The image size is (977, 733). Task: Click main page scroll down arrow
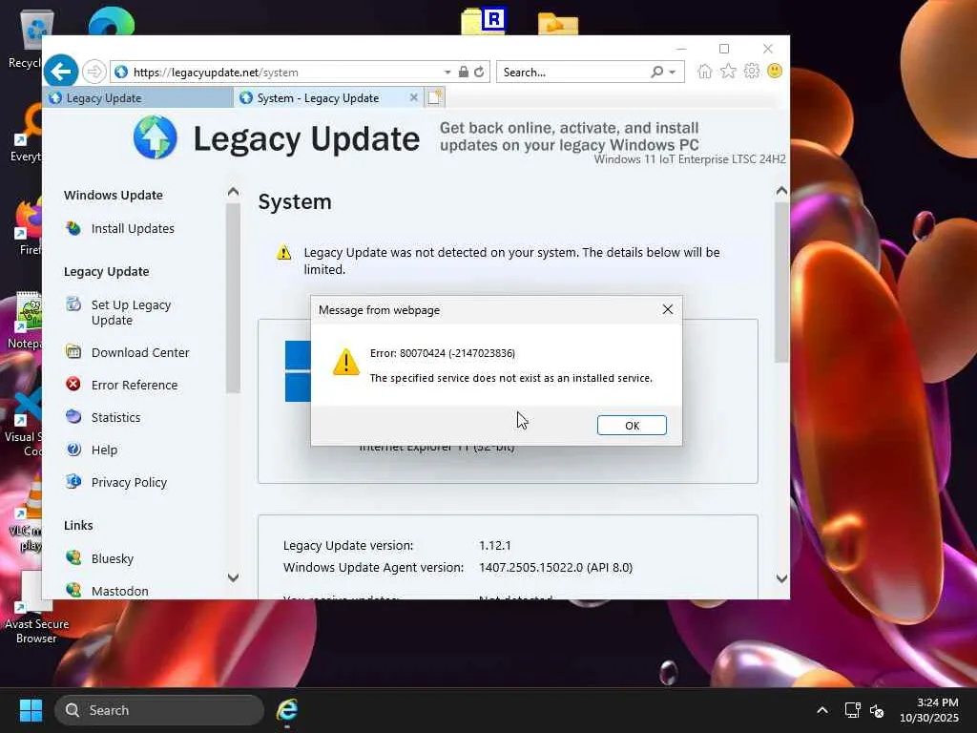pos(781,578)
